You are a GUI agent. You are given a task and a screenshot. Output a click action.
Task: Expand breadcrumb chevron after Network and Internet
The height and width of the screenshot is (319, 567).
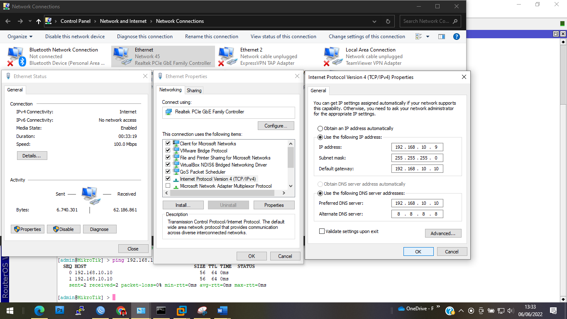click(152, 21)
